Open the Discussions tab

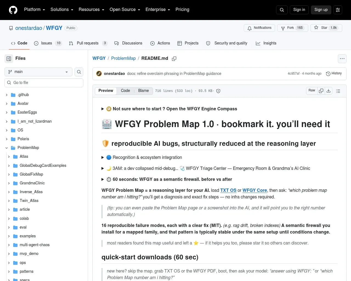pyautogui.click(x=128, y=43)
